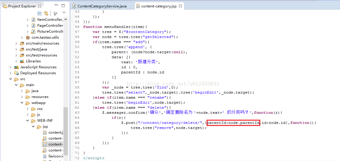340x161 pixels.
Task: Collapse the src folder
Action: pyautogui.click(x=11, y=79)
